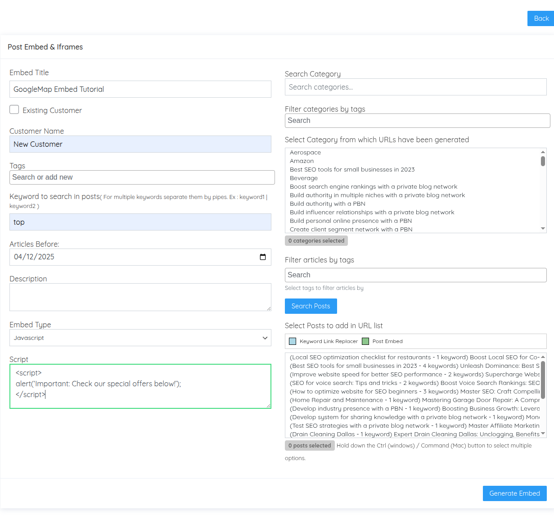Select the Aerospace category

pyautogui.click(x=305, y=153)
